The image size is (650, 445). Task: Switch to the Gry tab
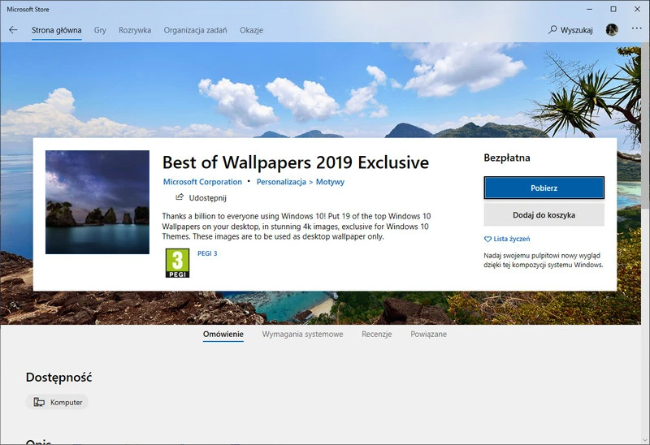[100, 30]
